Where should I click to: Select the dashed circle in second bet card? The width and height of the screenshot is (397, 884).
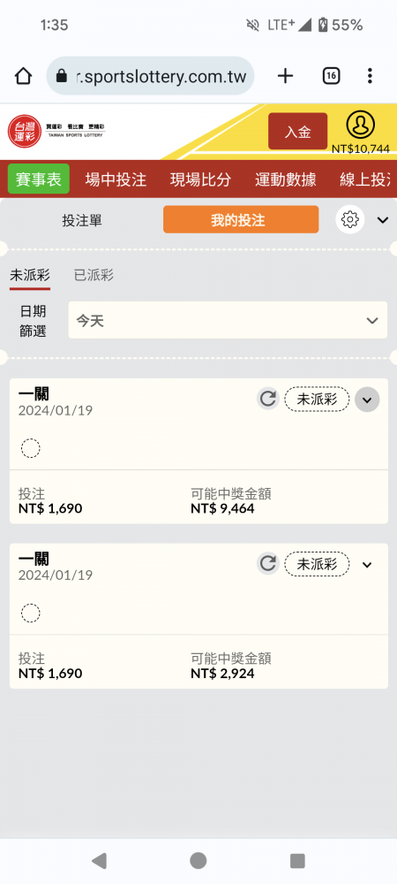(x=30, y=613)
